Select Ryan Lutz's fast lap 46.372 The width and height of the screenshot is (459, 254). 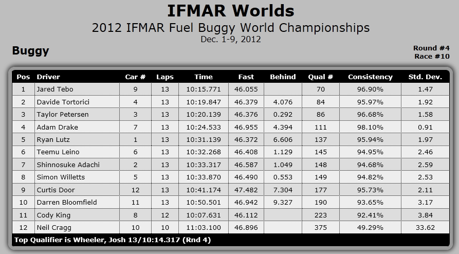tap(246, 140)
